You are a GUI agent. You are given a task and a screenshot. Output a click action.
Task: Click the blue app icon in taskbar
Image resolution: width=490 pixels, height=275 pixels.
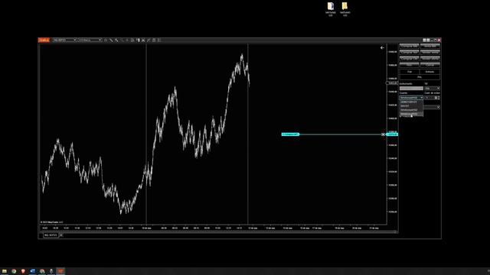(x=32, y=271)
